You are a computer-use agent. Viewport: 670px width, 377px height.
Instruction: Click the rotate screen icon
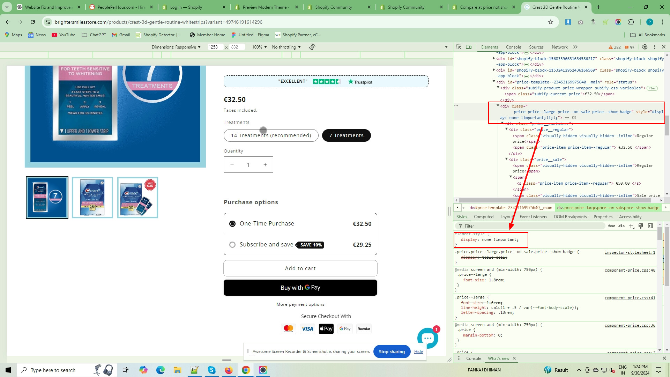[312, 47]
